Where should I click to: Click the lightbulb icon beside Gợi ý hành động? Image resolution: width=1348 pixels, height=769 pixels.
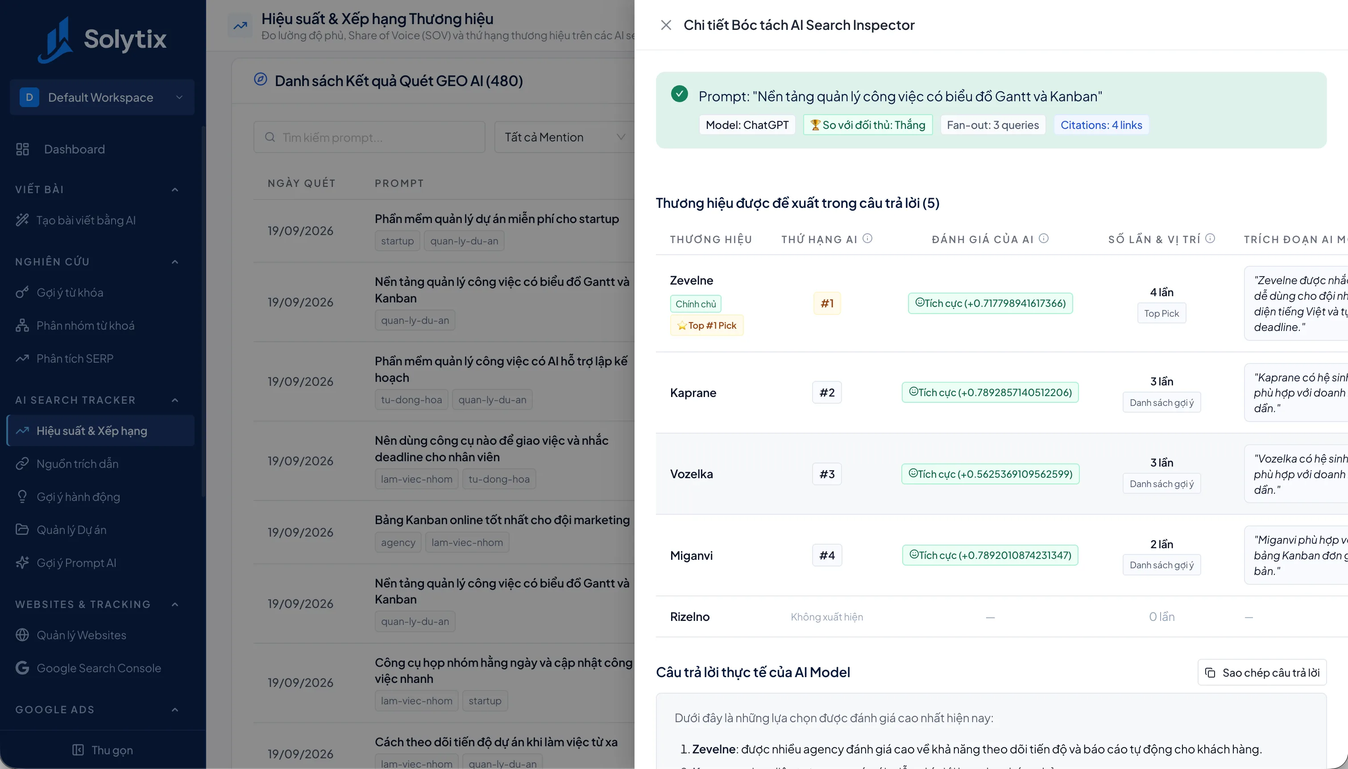click(22, 496)
